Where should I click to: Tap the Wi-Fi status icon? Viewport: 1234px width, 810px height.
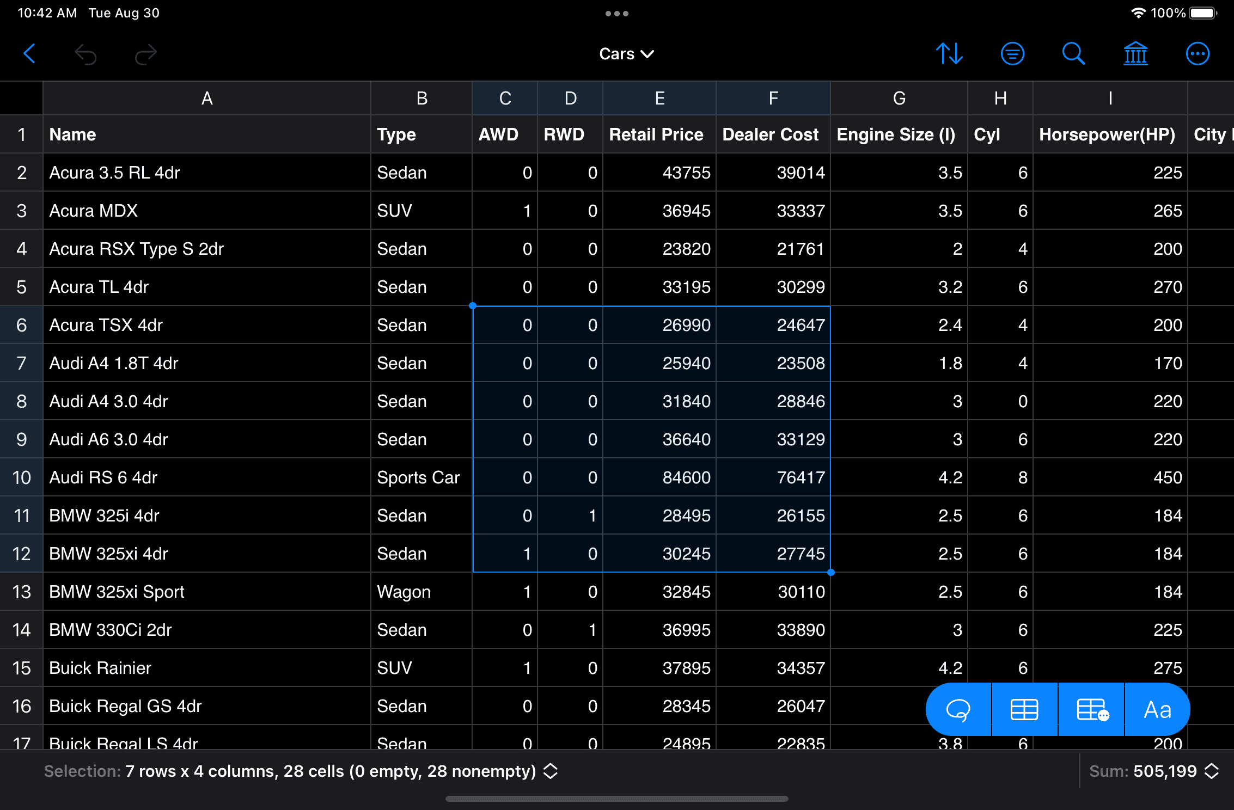tap(1138, 13)
